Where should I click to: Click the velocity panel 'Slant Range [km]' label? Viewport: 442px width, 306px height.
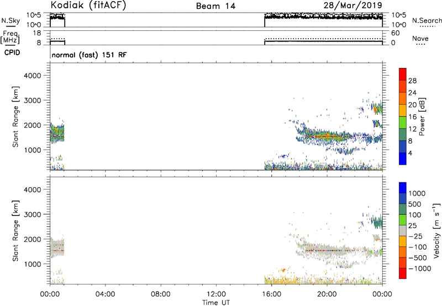pos(15,231)
